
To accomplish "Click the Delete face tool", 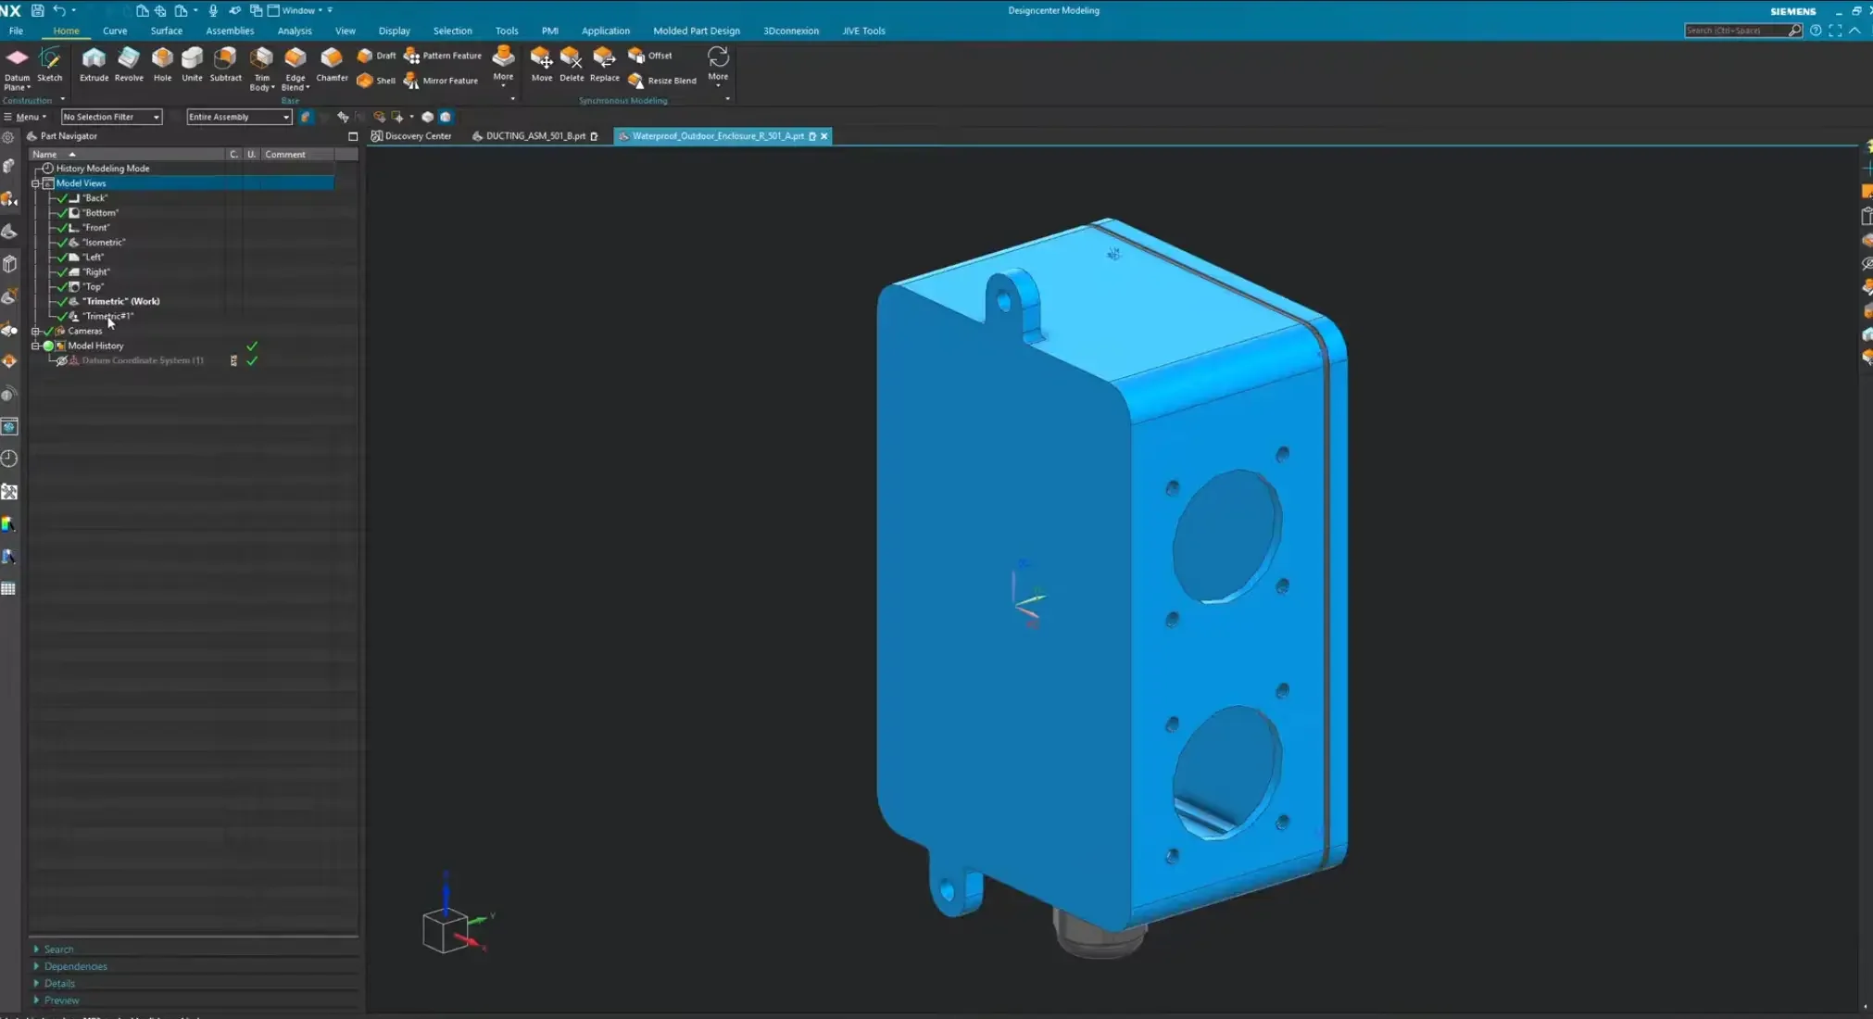I will [x=572, y=65].
